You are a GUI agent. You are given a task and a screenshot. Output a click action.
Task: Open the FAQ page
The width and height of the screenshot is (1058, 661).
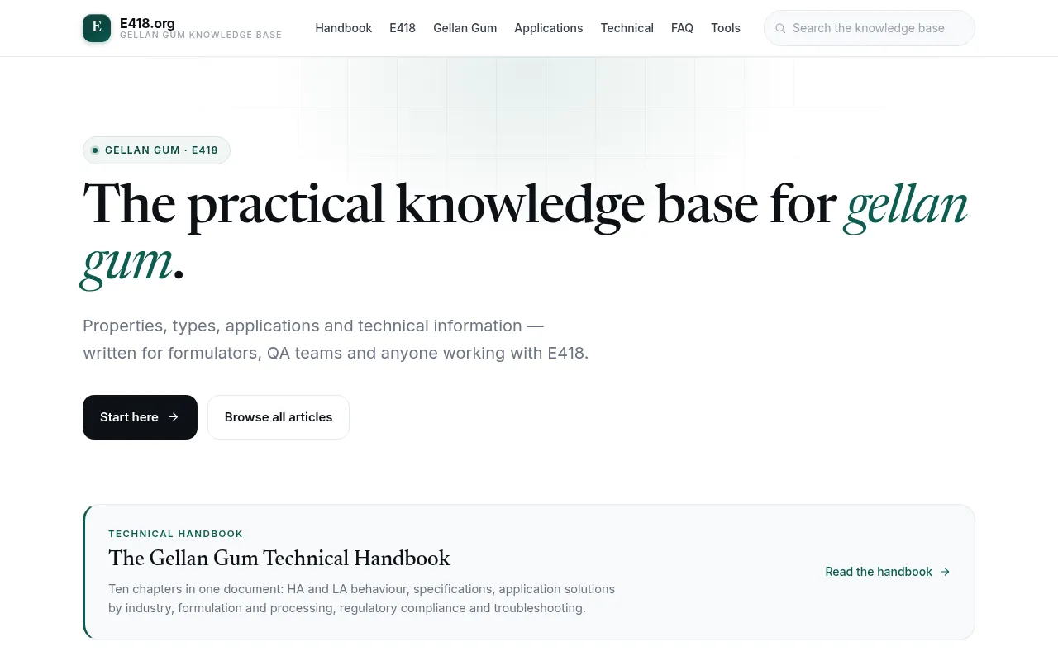(x=682, y=28)
